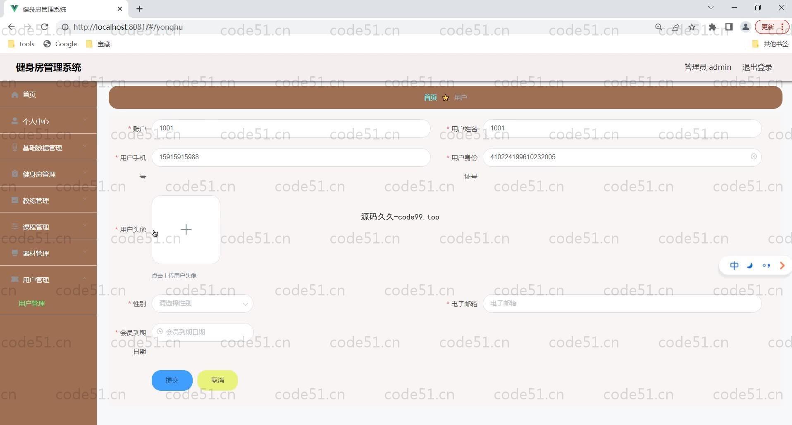The width and height of the screenshot is (792, 425).
Task: Expand 健身房管理 sidebar menu
Action: (48, 174)
